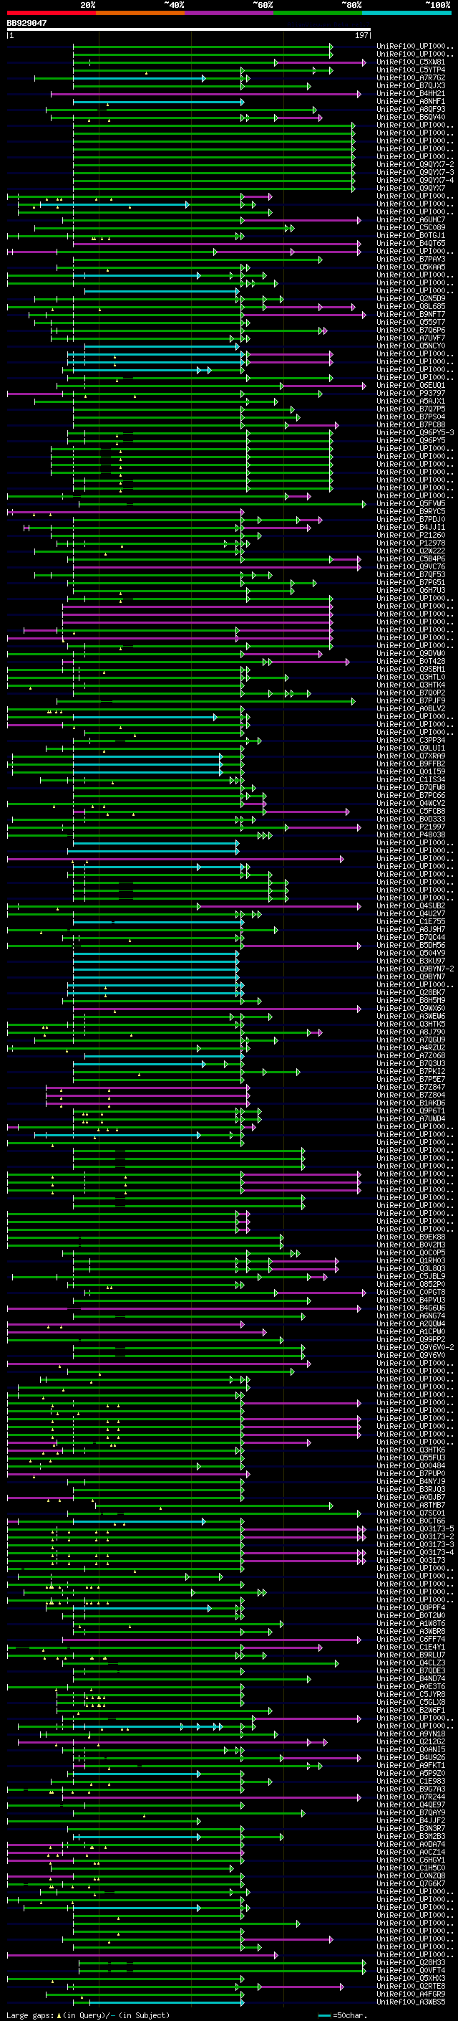The width and height of the screenshot is (458, 2021).
Task: Choose hit UniRef100_A6UHC7
Action: 411,219
